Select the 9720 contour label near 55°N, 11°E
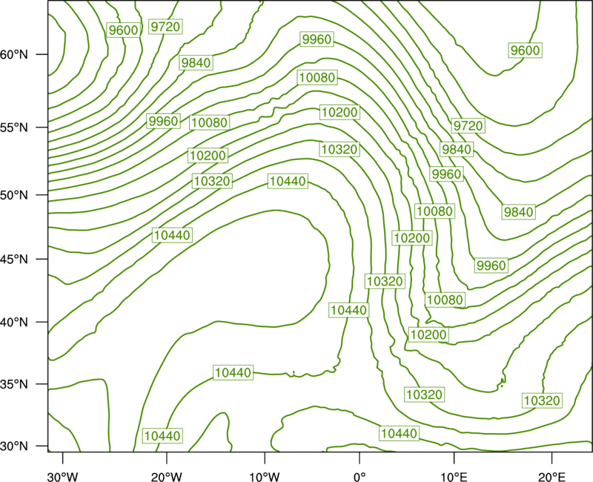The image size is (593, 482). 468,125
